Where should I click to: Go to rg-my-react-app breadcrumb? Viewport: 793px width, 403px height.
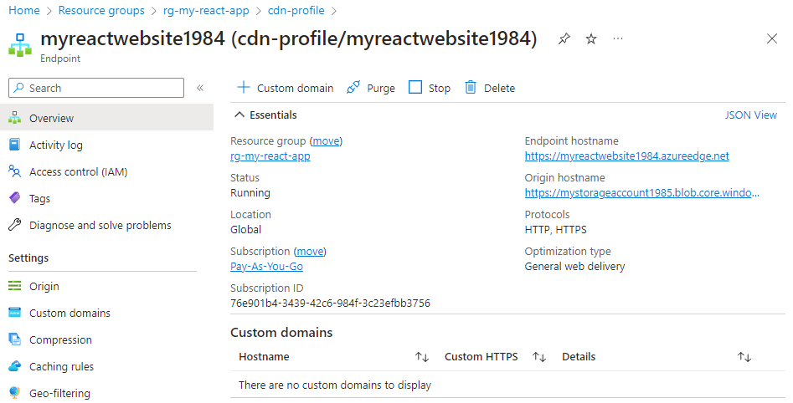point(206,10)
